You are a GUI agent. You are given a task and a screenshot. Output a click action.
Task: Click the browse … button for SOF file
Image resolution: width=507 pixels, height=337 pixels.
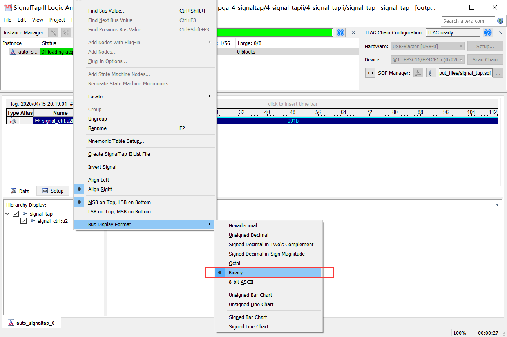pos(498,73)
